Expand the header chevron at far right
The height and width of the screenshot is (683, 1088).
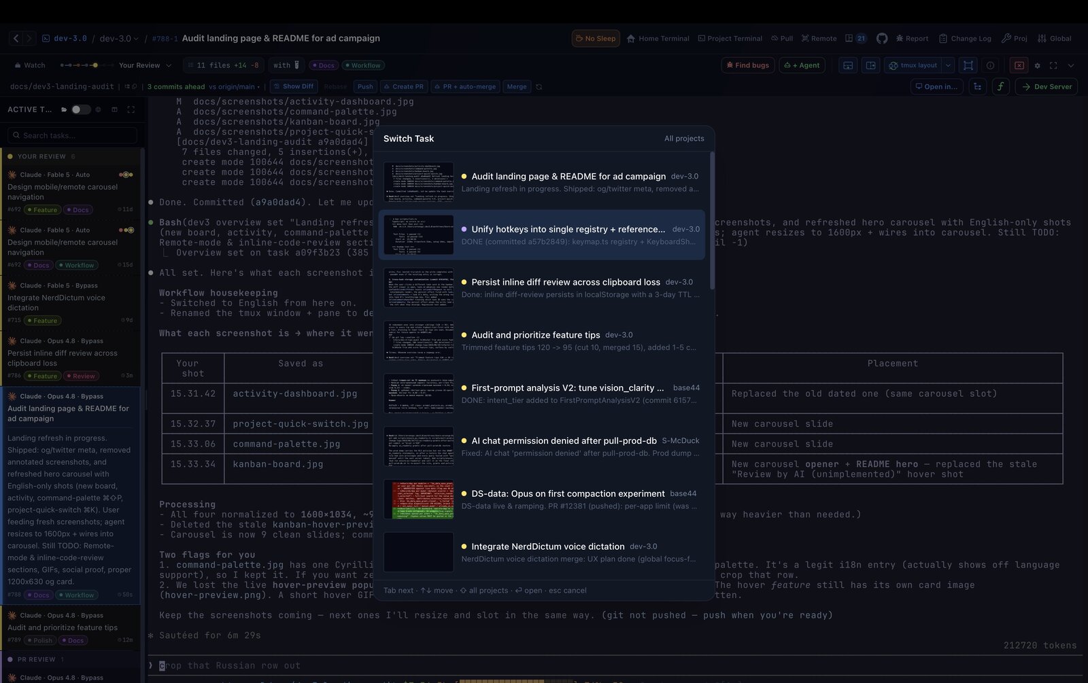click(x=1071, y=65)
